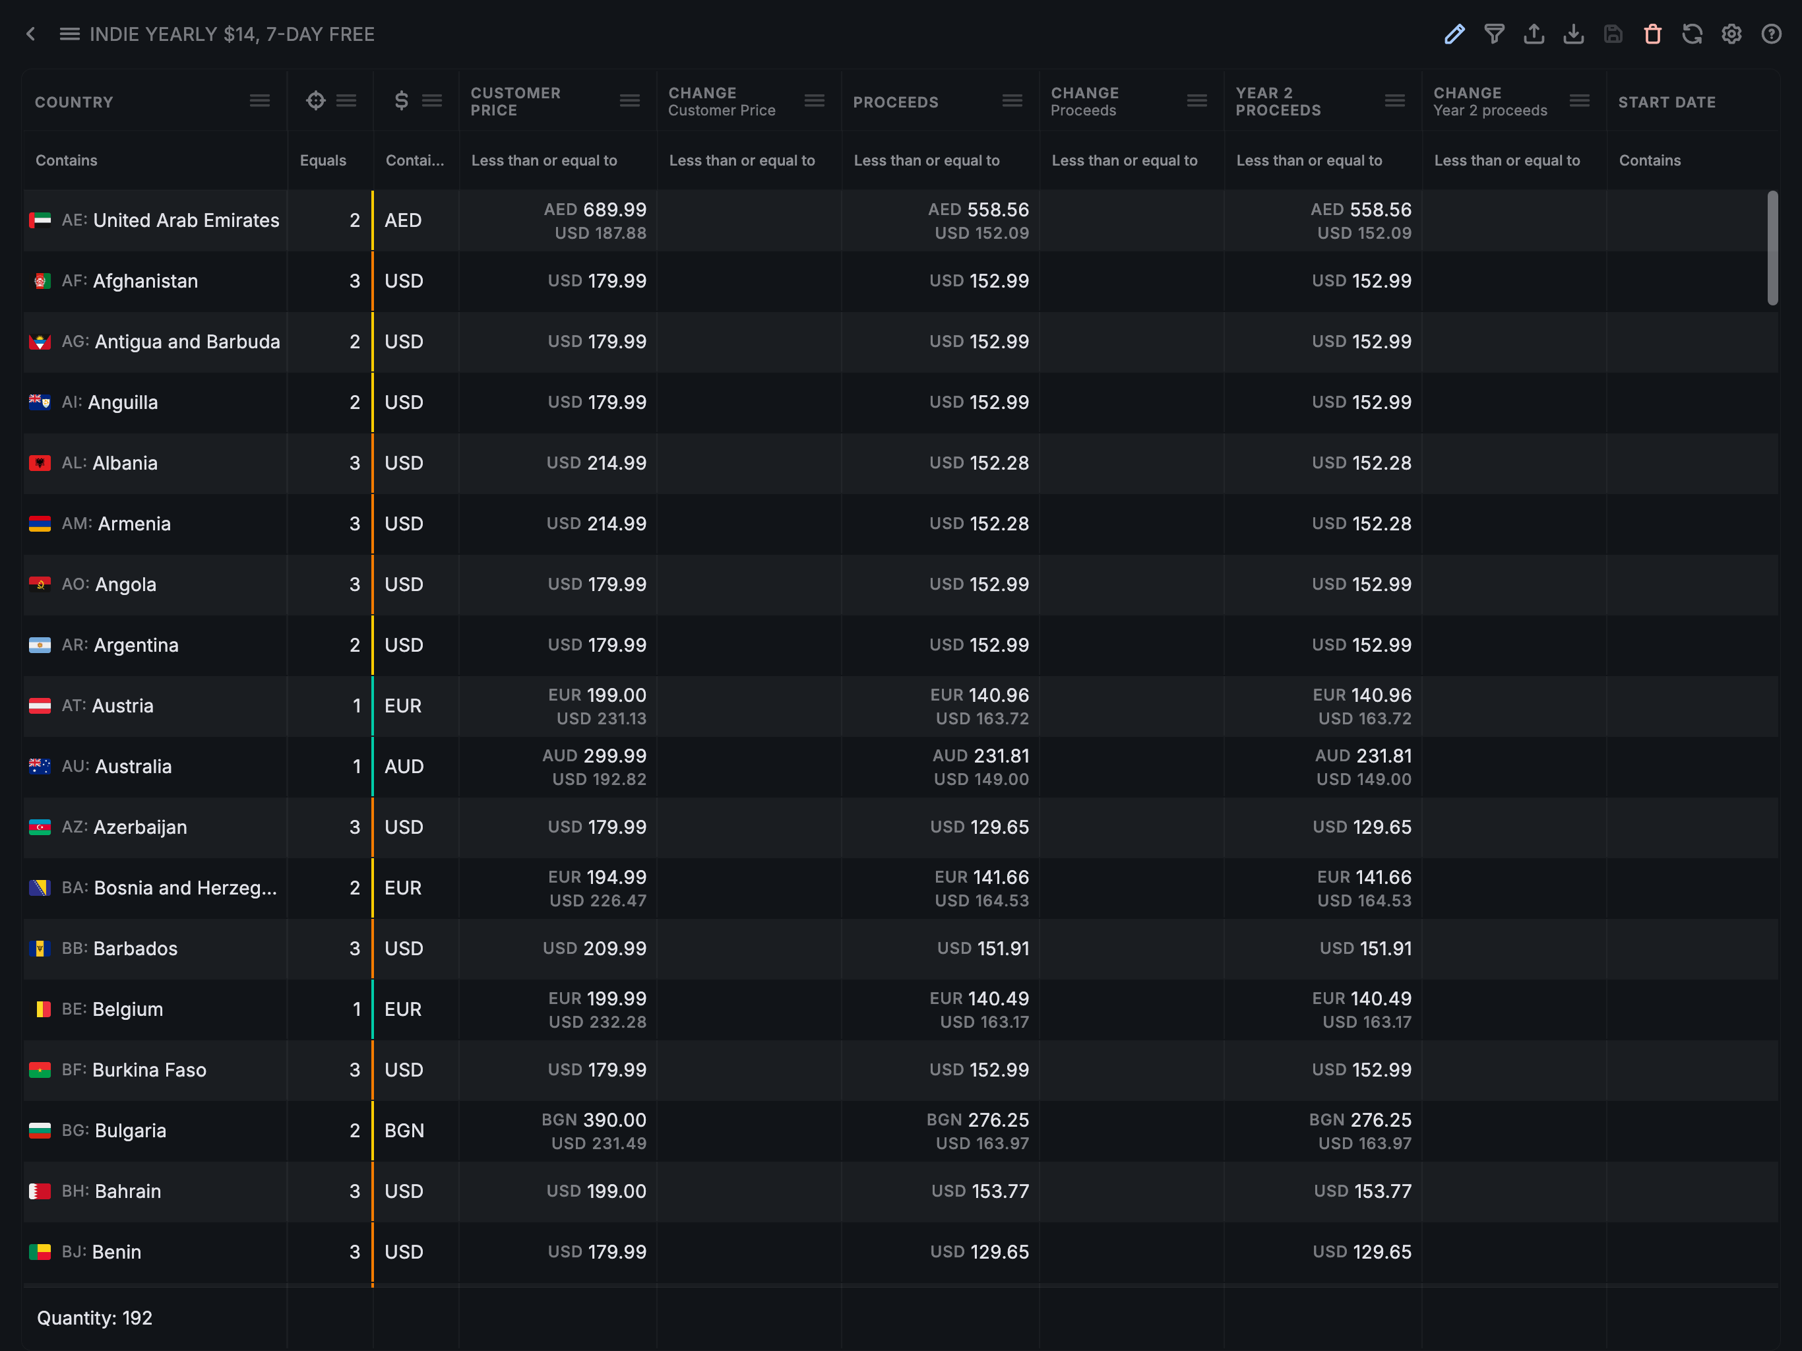
Task: Click the Country 'Contains' filter field
Action: coord(155,160)
